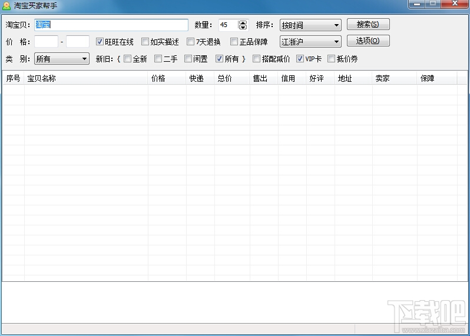This screenshot has height=336, width=470.
Task: Open the 排序 dropdown showing 按时间
Action: (310, 25)
